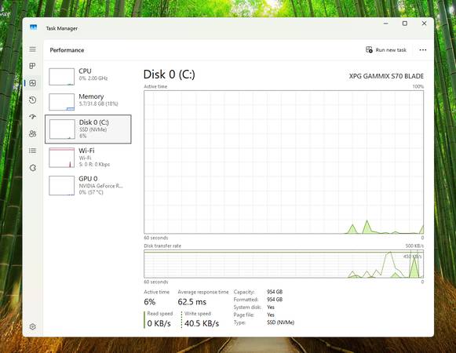Click the Task Manager app icon in title bar
The image size is (456, 353).
34,27
